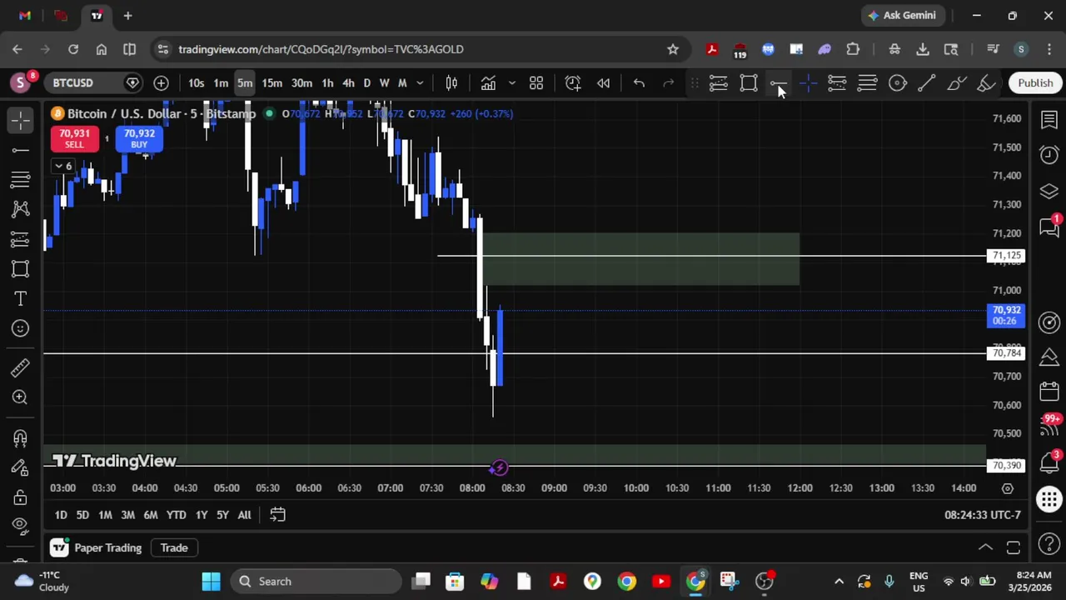Open the 08:24:33 UTC-7 timezone menu
The width and height of the screenshot is (1066, 600).
click(983, 515)
